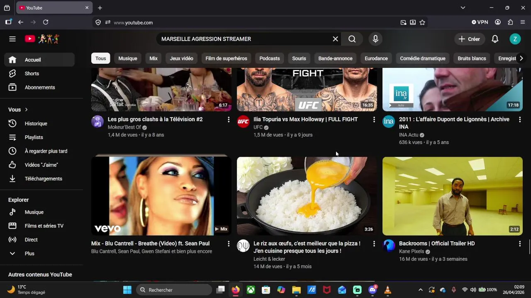Select the Jeux vidéo chip
531x298 pixels.
point(181,58)
